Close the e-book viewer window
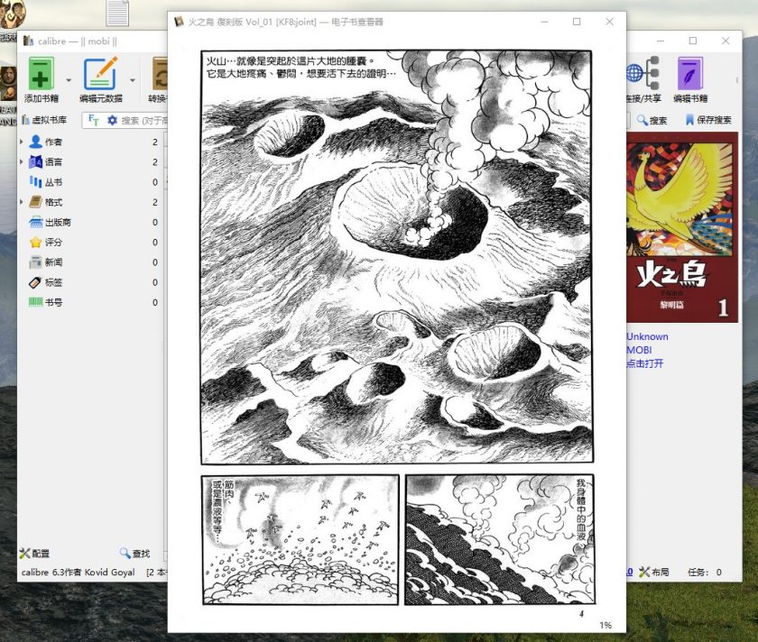 [x=610, y=22]
